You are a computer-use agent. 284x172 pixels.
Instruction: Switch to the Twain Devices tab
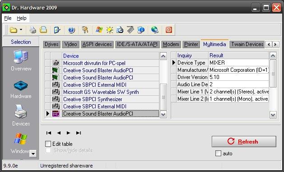(x=247, y=44)
